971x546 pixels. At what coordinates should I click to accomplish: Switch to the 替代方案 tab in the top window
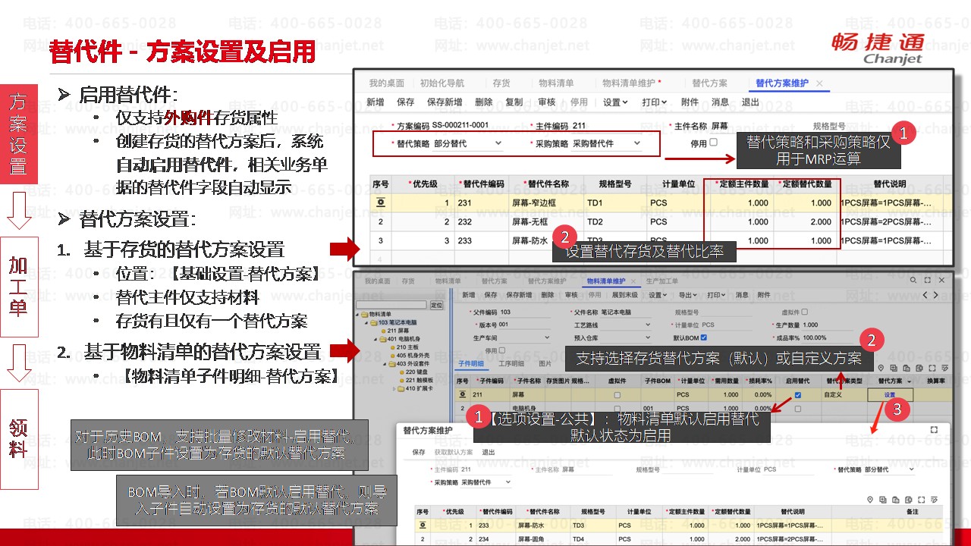click(709, 83)
